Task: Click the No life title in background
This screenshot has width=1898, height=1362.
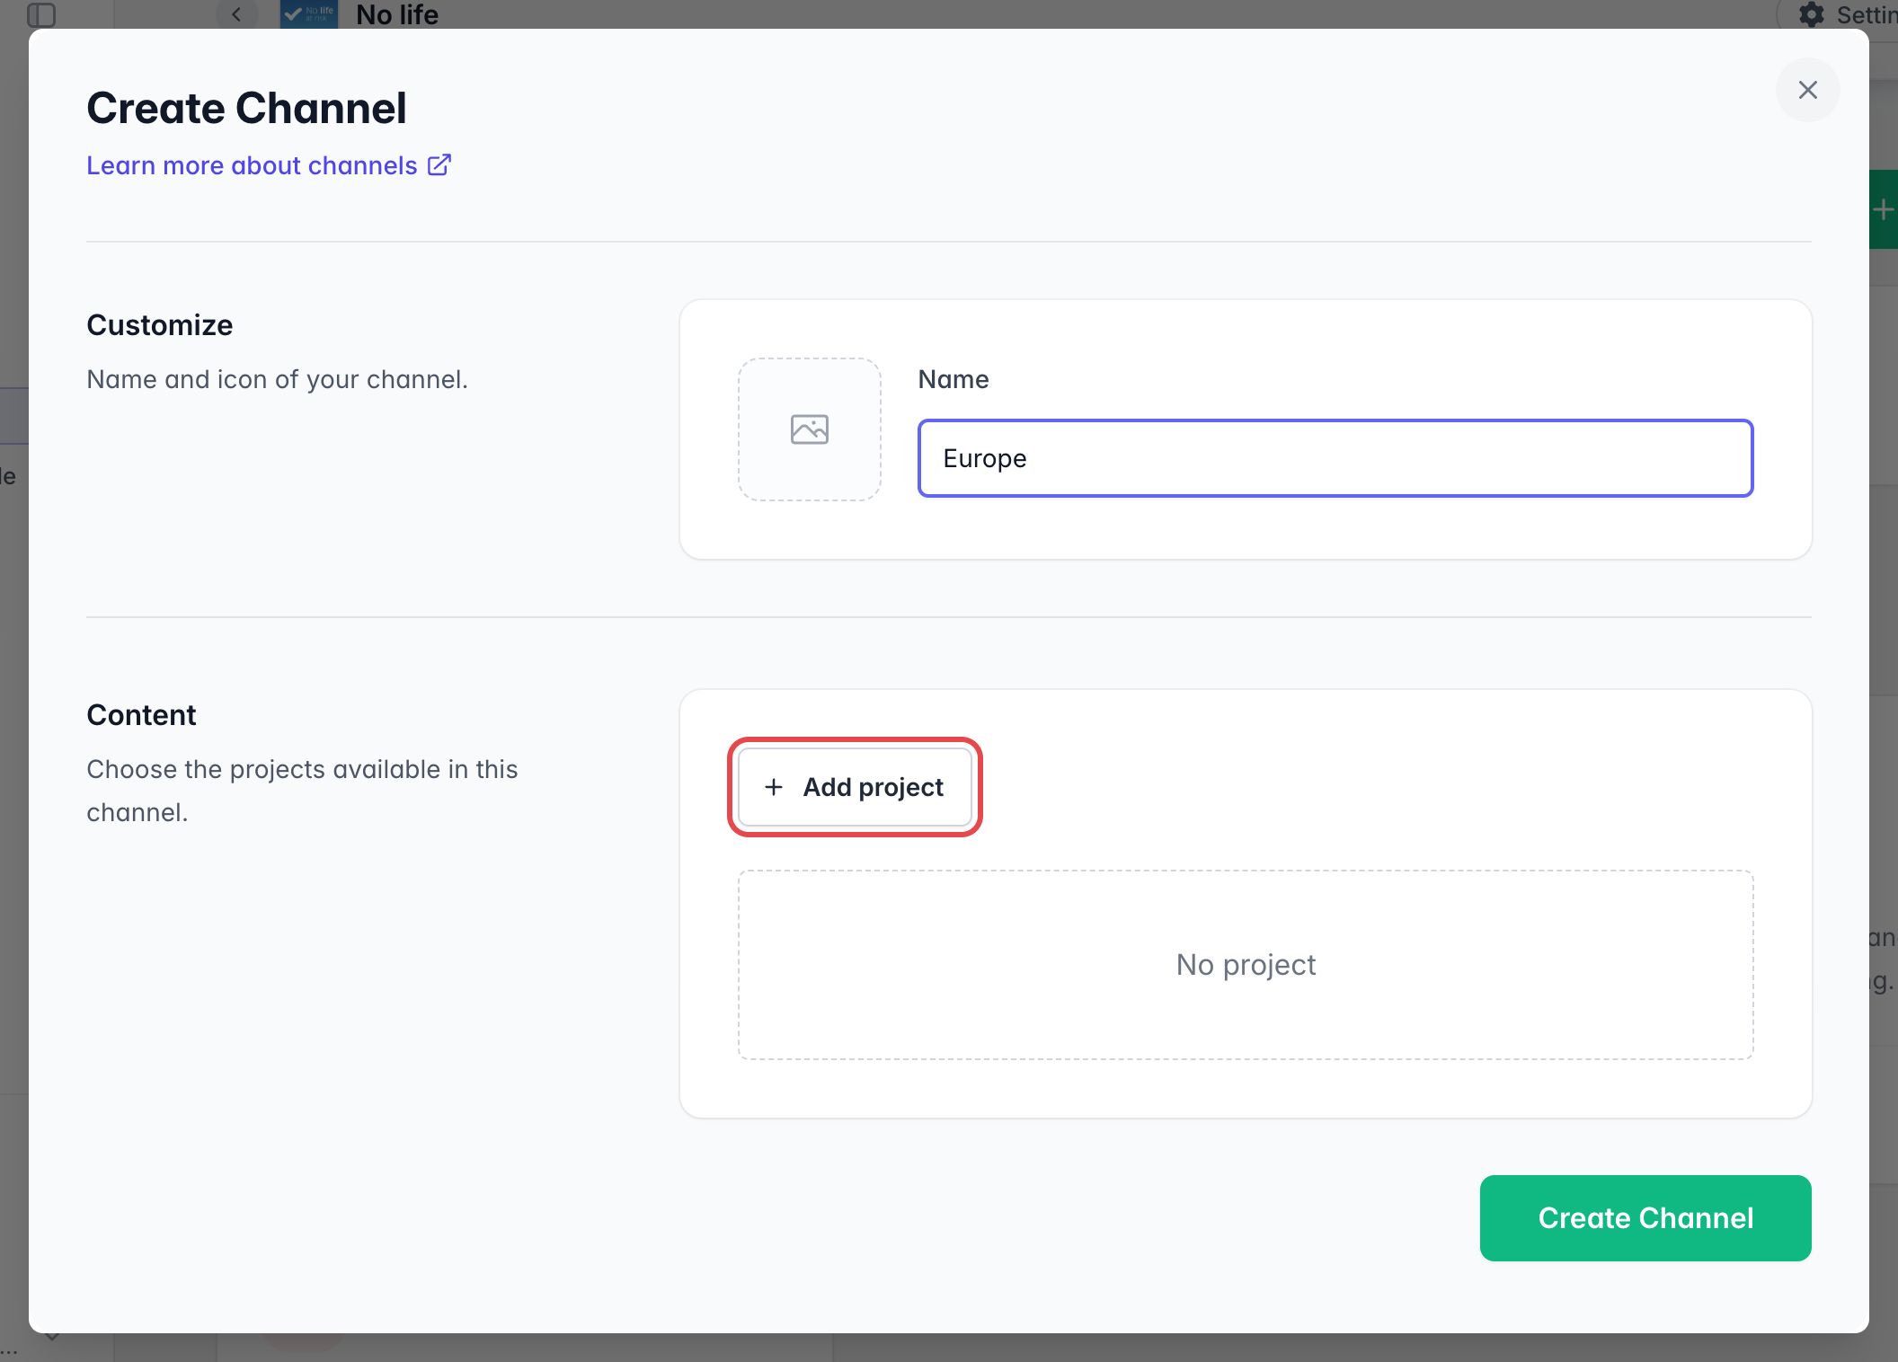Action: [397, 14]
